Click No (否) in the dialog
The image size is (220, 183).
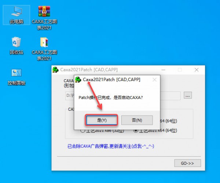pyautogui.click(x=137, y=120)
